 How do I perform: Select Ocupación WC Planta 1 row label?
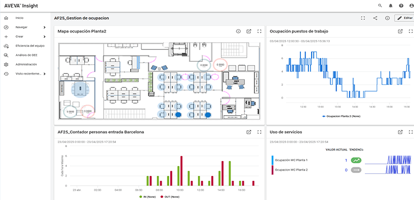pos(291,160)
